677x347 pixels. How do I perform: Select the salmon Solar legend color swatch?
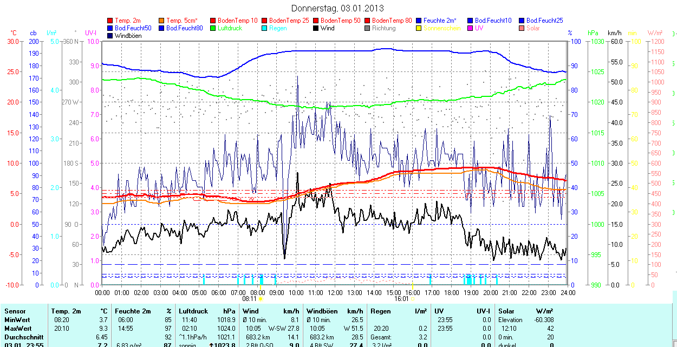click(x=522, y=28)
